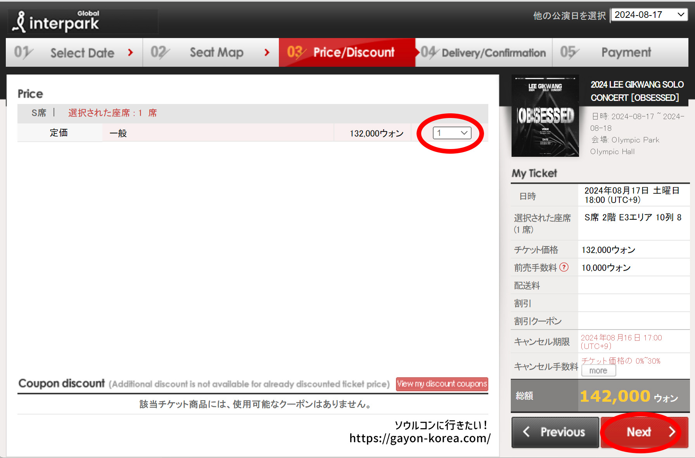Open the Delivery/Confirmation step tab
695x458 pixels.
click(484, 52)
